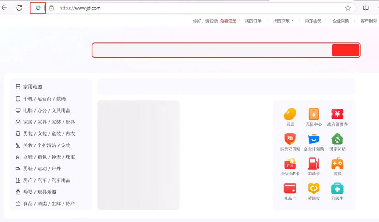Click the IE mode icon in address bar
Viewport: 379px width, 222px height.
(x=38, y=8)
